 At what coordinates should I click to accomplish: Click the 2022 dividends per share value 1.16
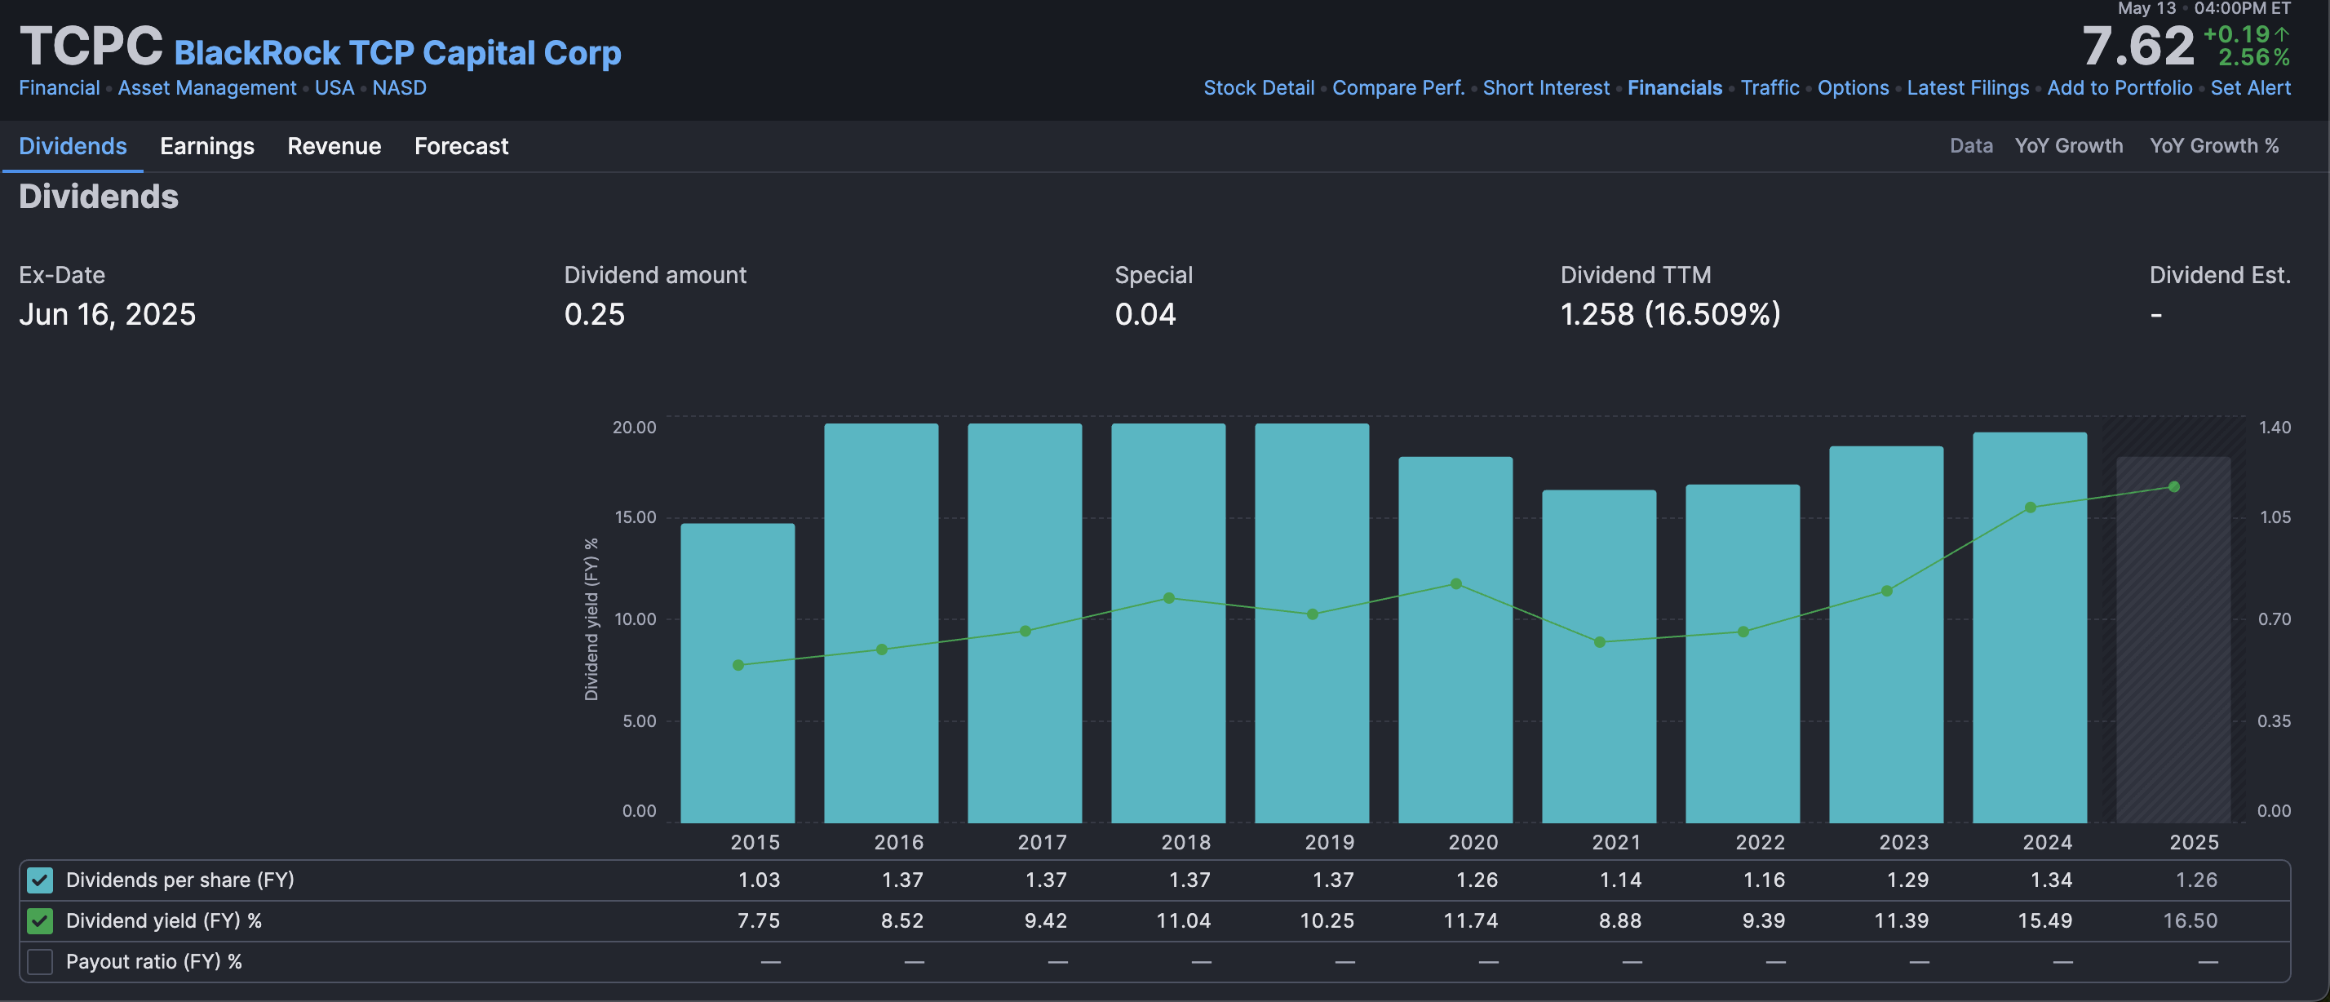pyautogui.click(x=1764, y=880)
